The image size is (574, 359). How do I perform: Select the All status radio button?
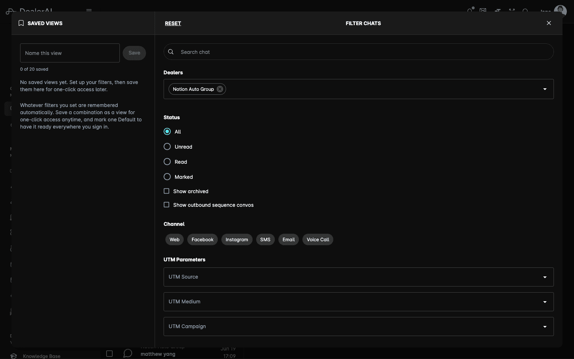(167, 131)
